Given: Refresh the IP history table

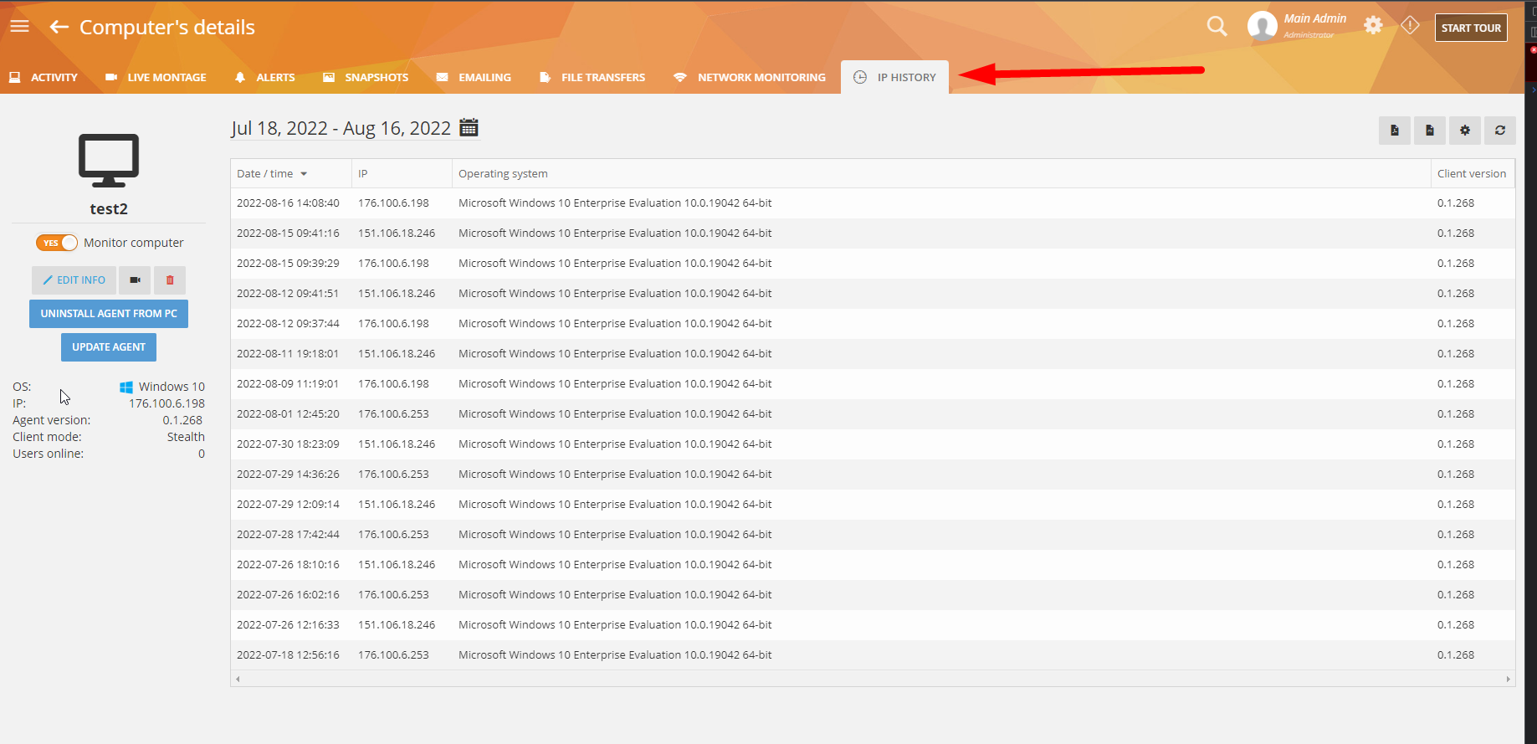Looking at the screenshot, I should (1499, 131).
